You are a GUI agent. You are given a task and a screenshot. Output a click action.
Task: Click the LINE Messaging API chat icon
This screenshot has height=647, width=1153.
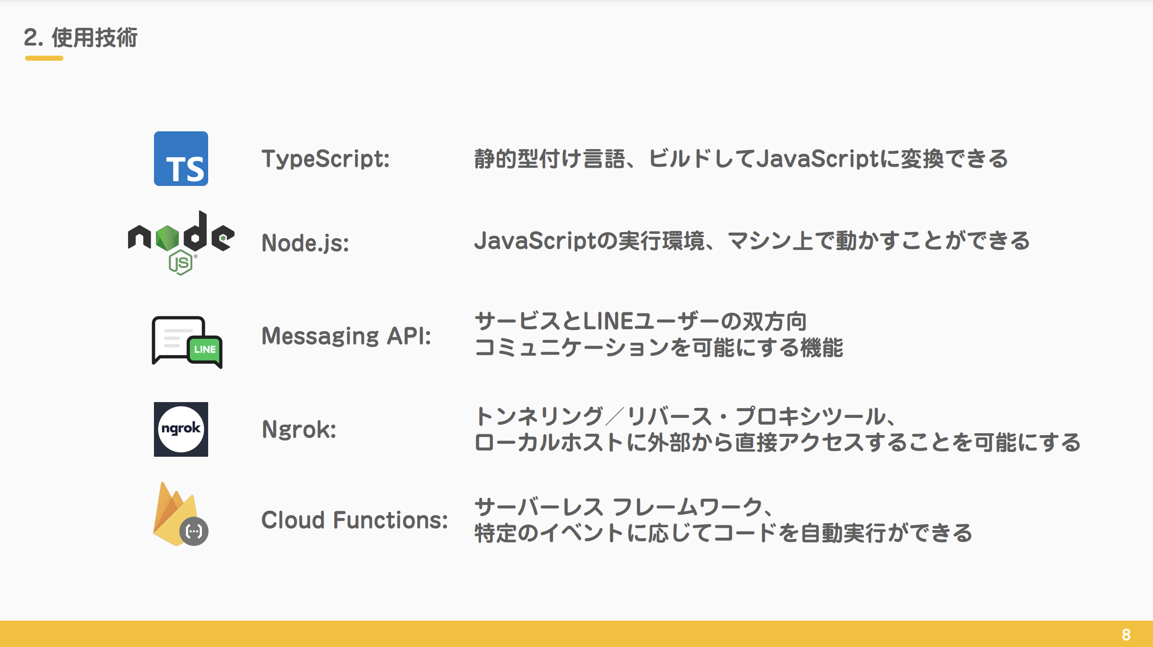point(187,342)
